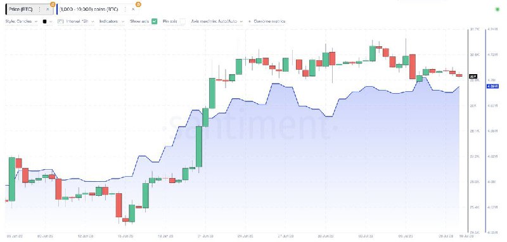Image resolution: width=507 pixels, height=242 pixels.
Task: Expand the Axis max/min Auto/Auto dropdown
Action: [x=217, y=22]
